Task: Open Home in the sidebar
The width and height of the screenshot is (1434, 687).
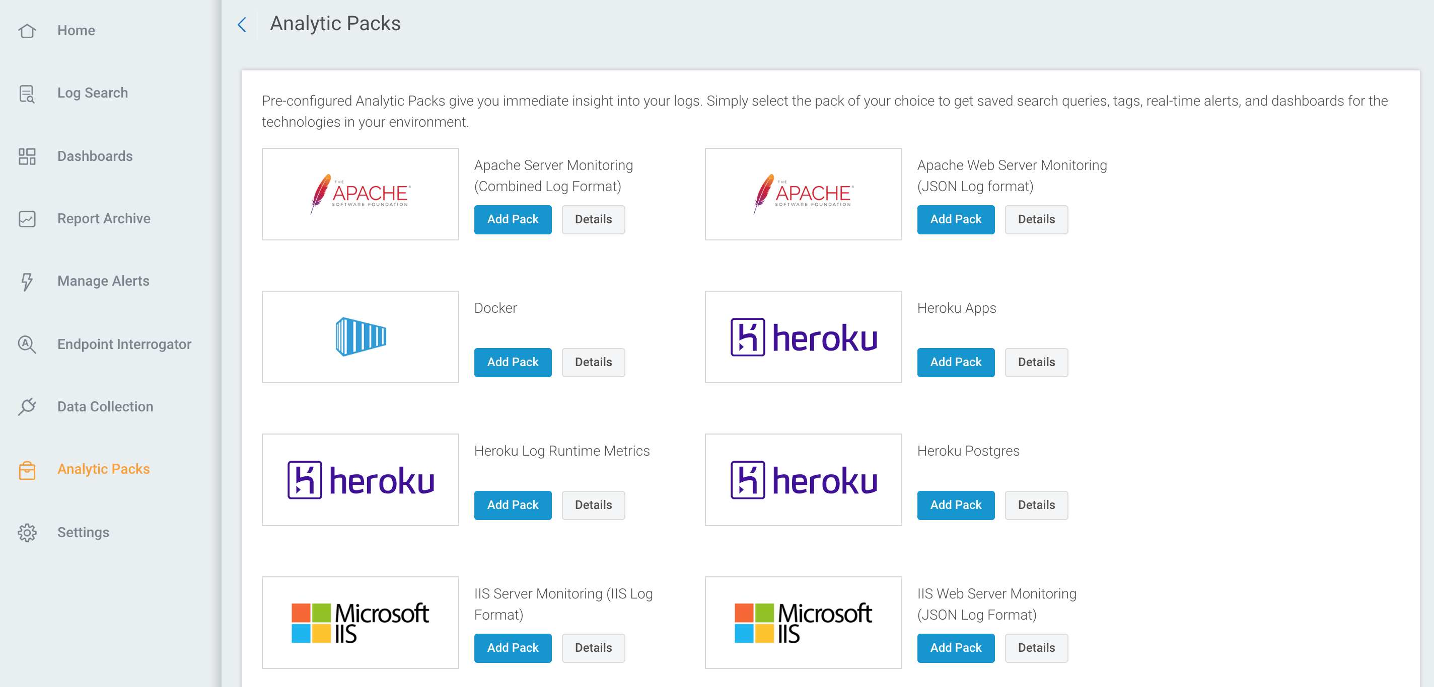Action: pyautogui.click(x=76, y=31)
